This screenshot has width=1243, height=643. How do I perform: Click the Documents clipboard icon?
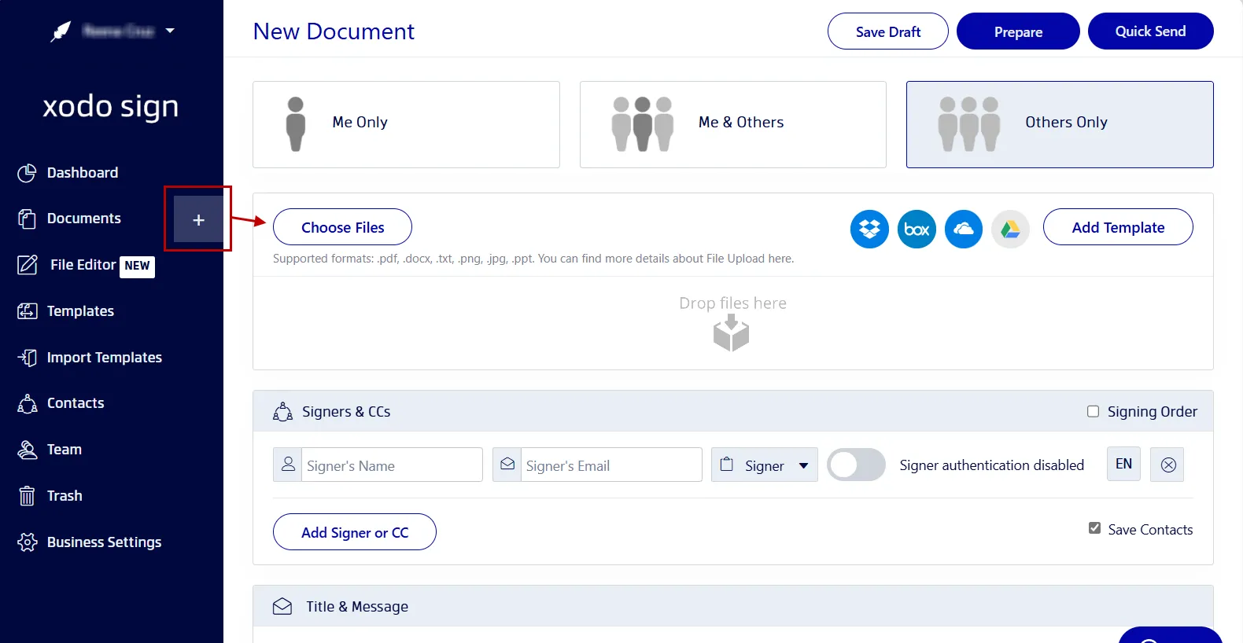[x=28, y=219]
